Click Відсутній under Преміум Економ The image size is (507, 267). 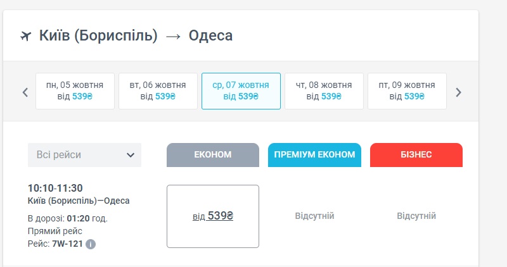tap(314, 216)
